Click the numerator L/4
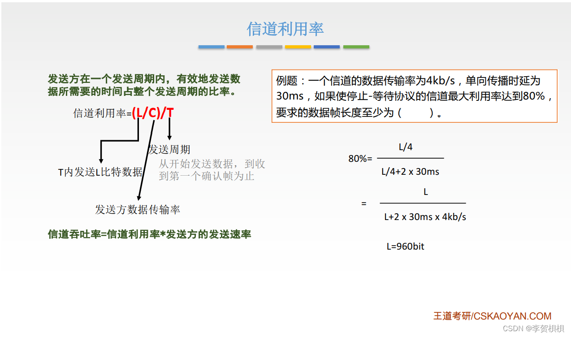 pos(406,147)
